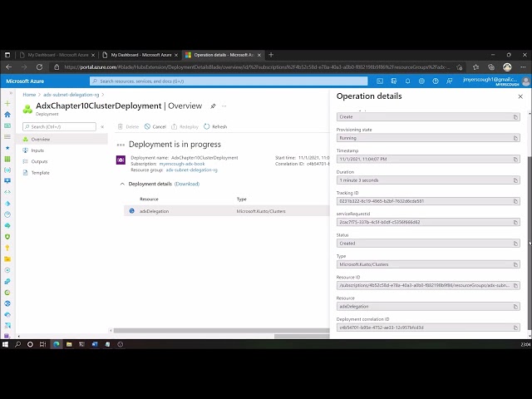Viewport: 532px width, 399px height.
Task: Click the Type column header
Action: click(242, 199)
